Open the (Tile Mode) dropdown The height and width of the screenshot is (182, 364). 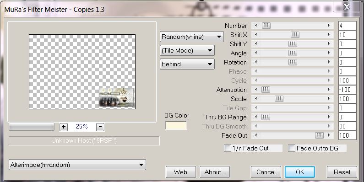tap(187, 51)
